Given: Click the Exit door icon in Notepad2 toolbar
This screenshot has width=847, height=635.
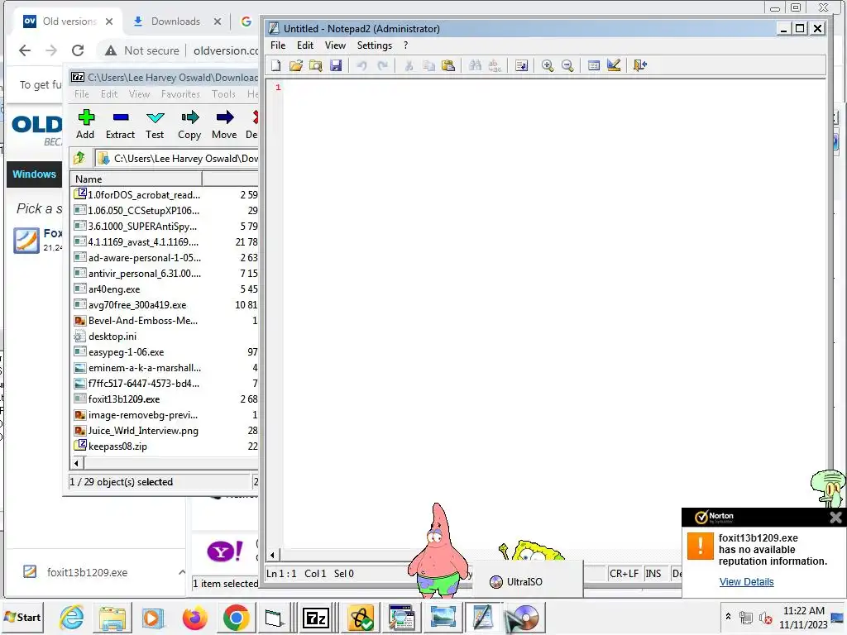Looking at the screenshot, I should tap(640, 65).
